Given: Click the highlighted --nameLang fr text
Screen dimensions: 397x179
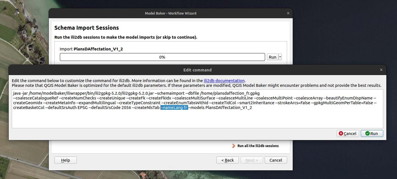Looking at the screenshot, I should (x=174, y=108).
